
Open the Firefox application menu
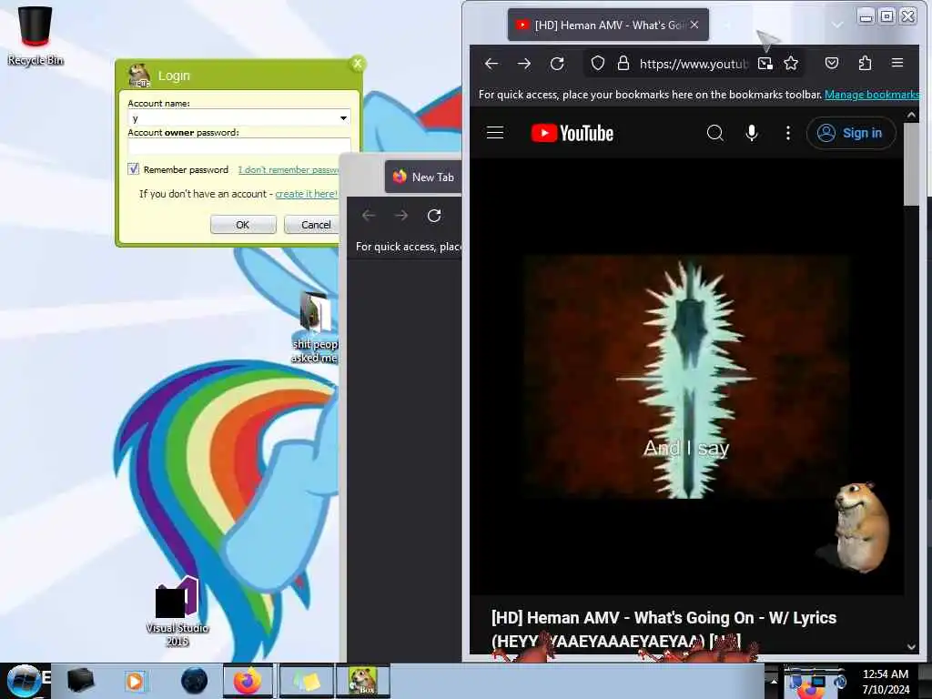[897, 63]
